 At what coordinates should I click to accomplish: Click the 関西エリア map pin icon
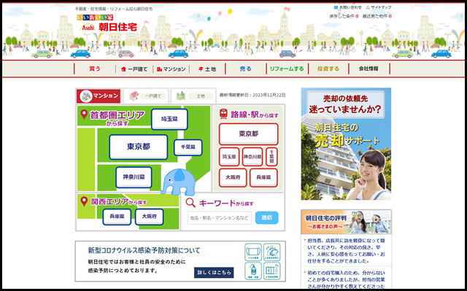pyautogui.click(x=84, y=201)
